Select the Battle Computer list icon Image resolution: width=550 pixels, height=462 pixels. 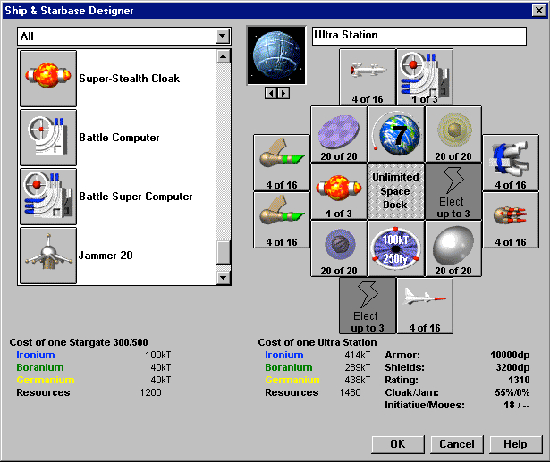tap(48, 138)
